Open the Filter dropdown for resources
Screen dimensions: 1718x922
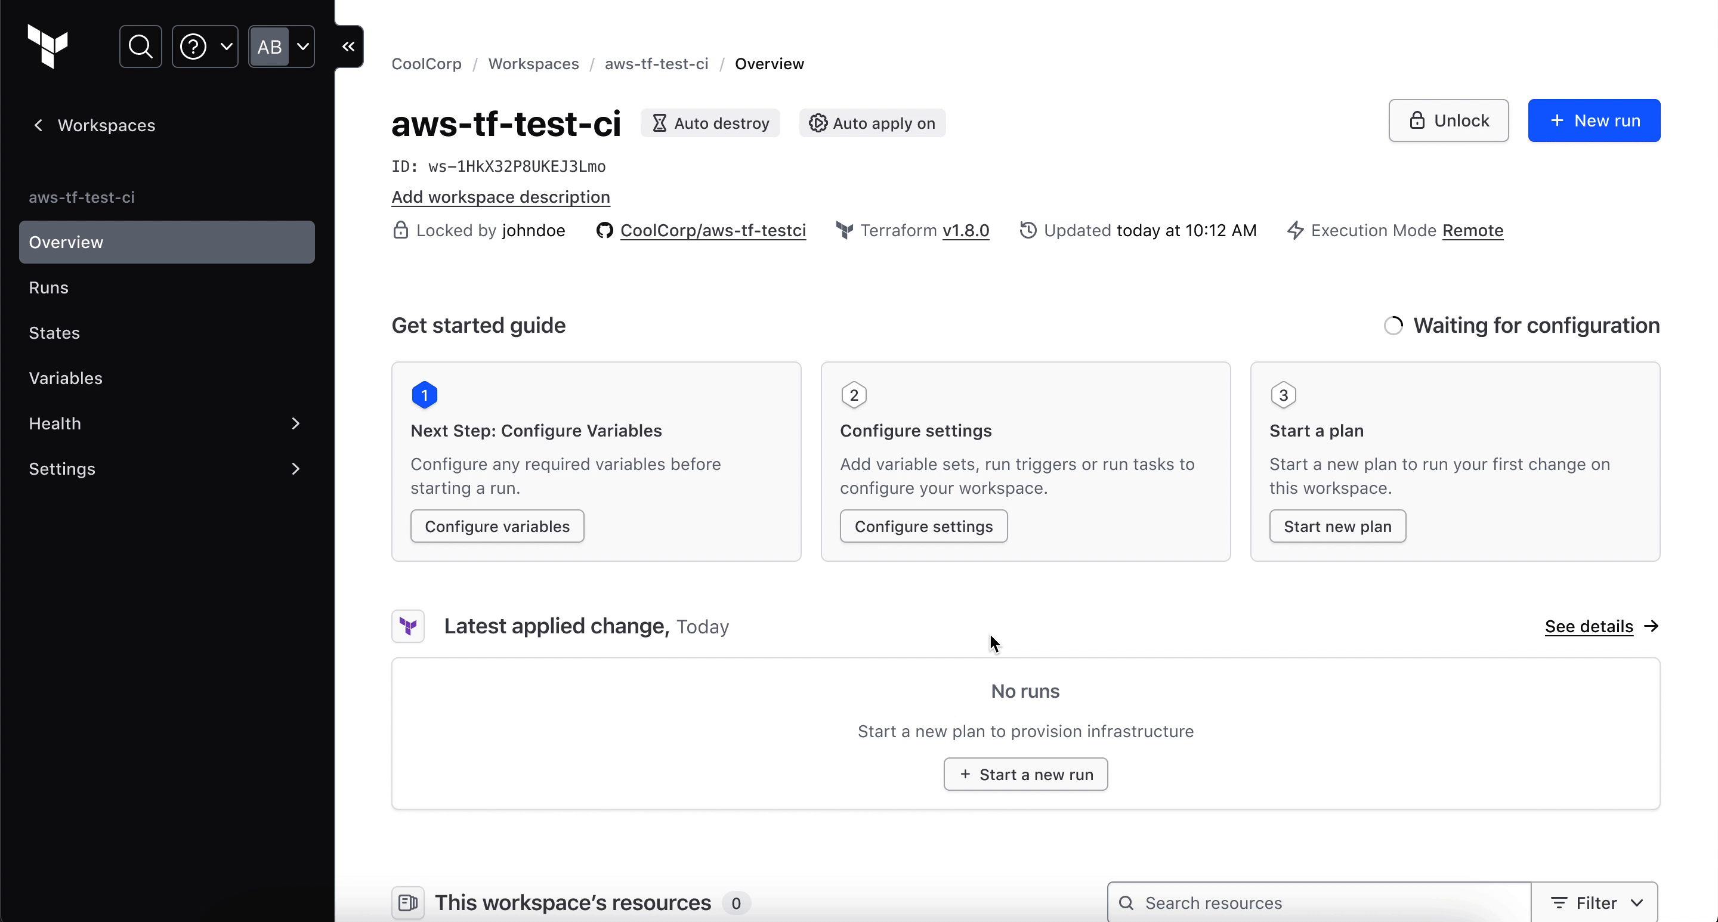click(1595, 903)
